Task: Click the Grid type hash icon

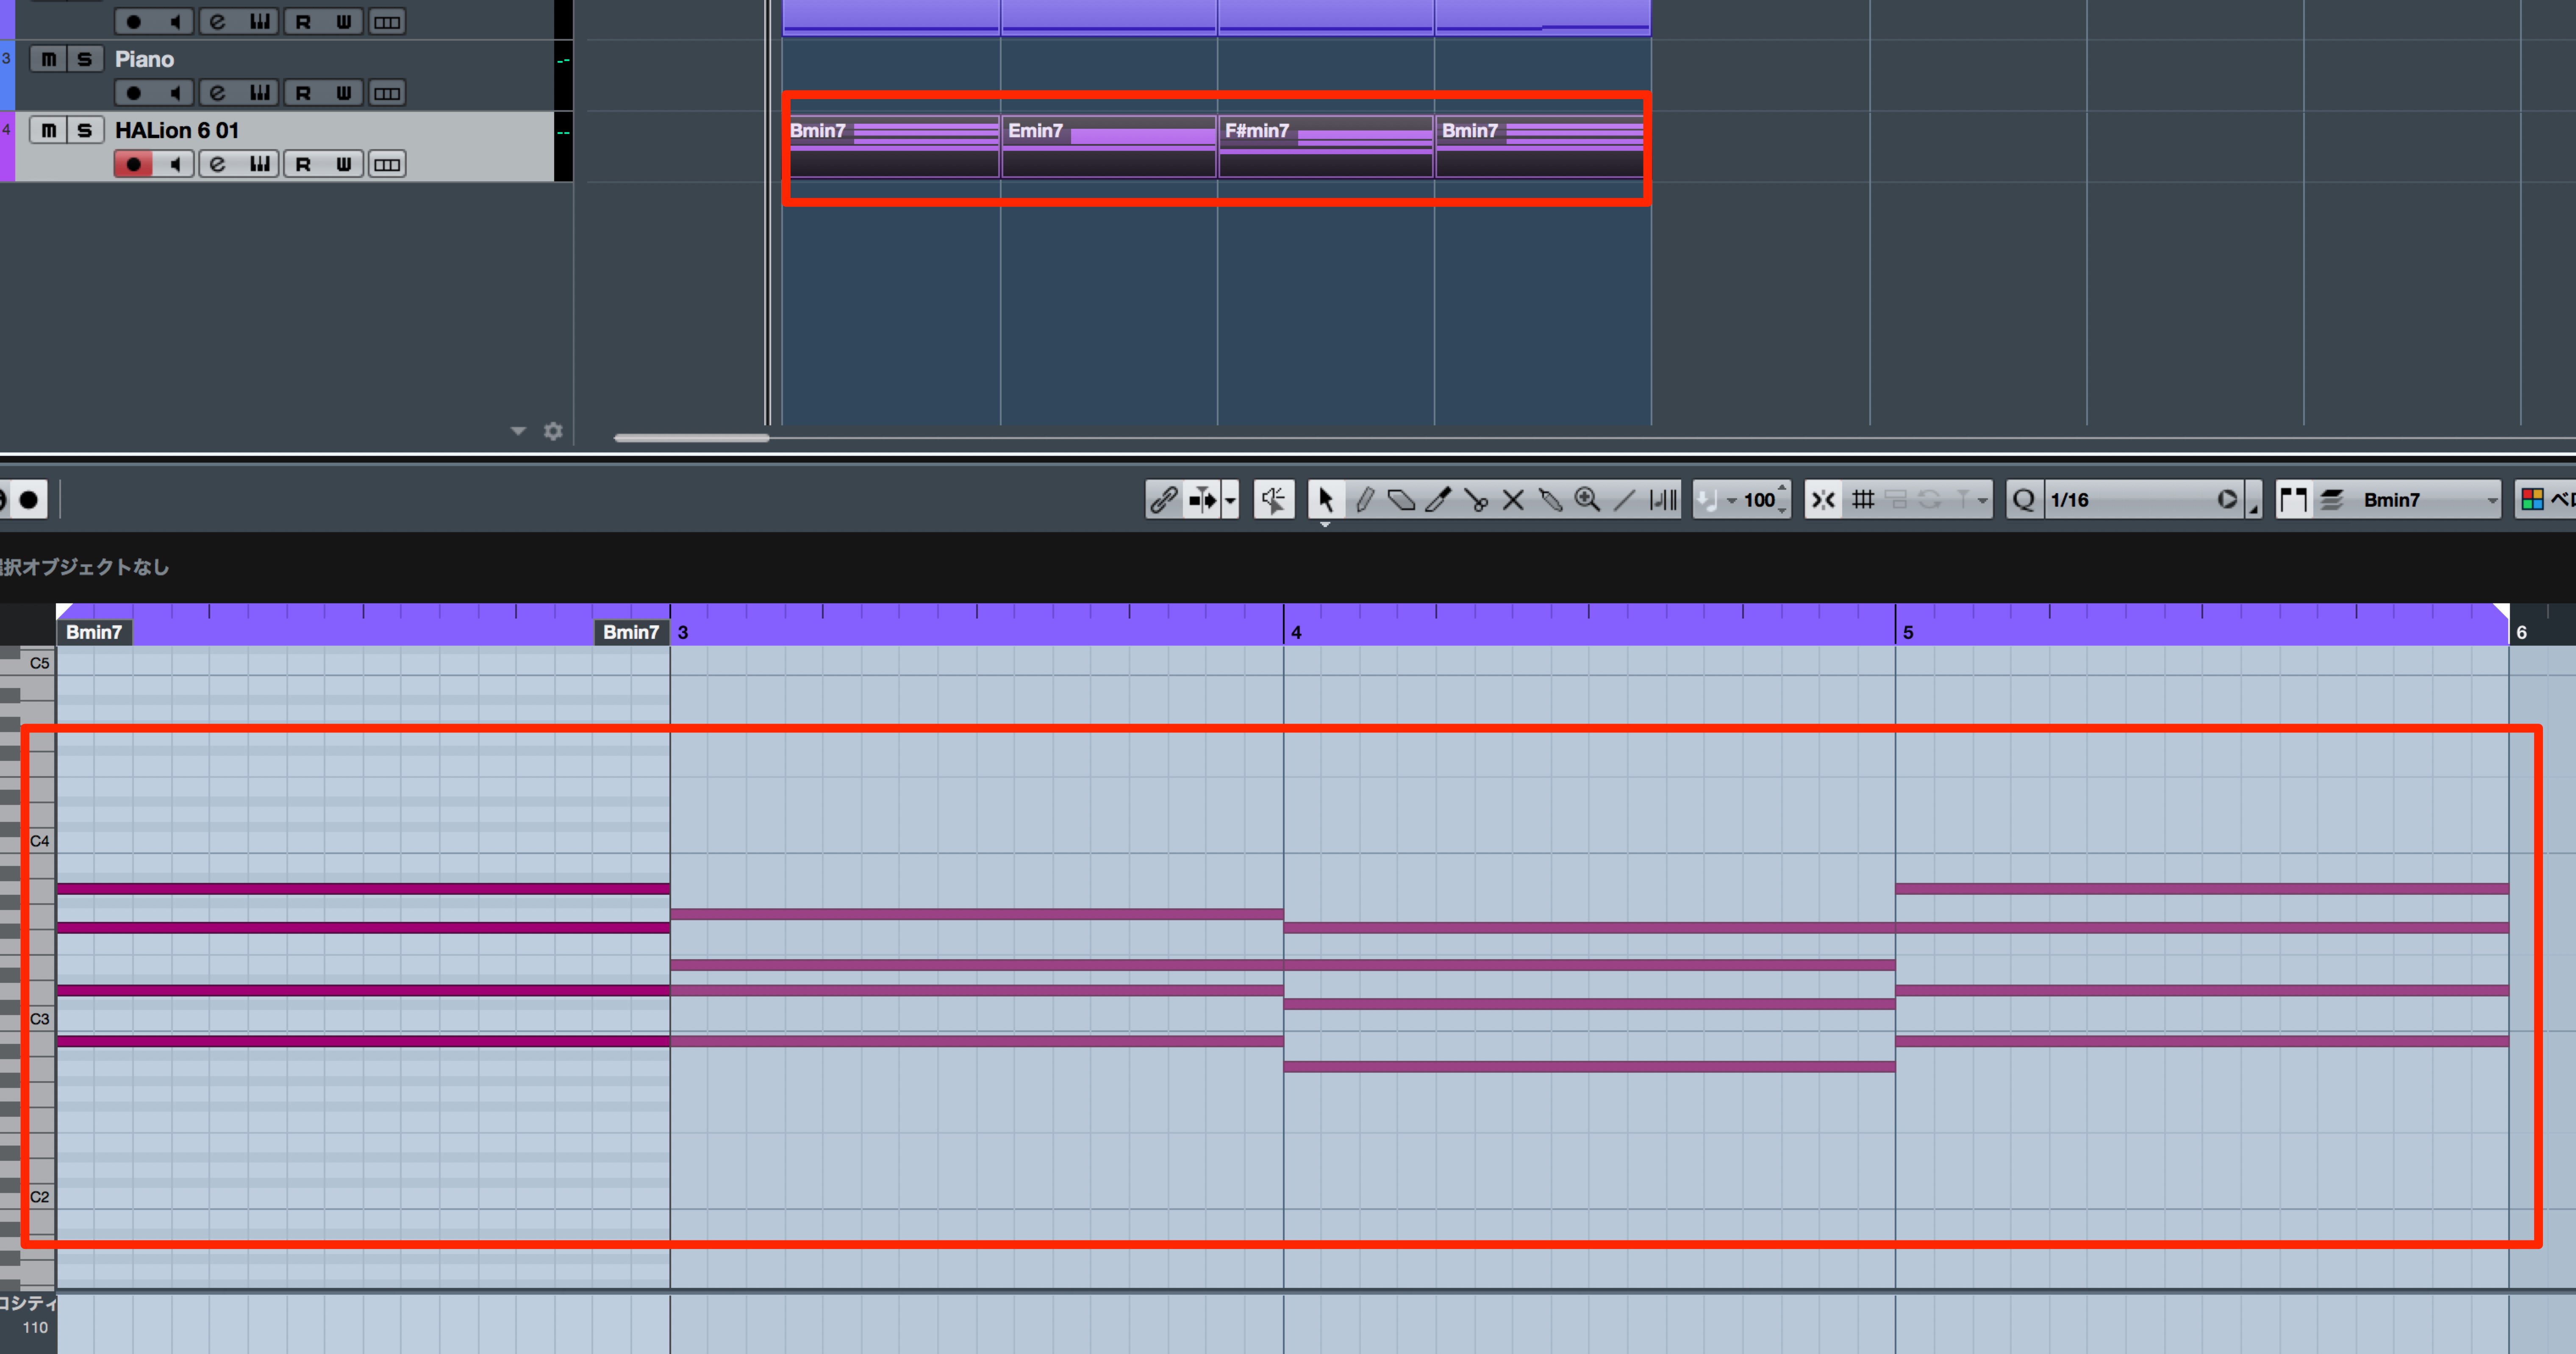Action: [x=1862, y=499]
